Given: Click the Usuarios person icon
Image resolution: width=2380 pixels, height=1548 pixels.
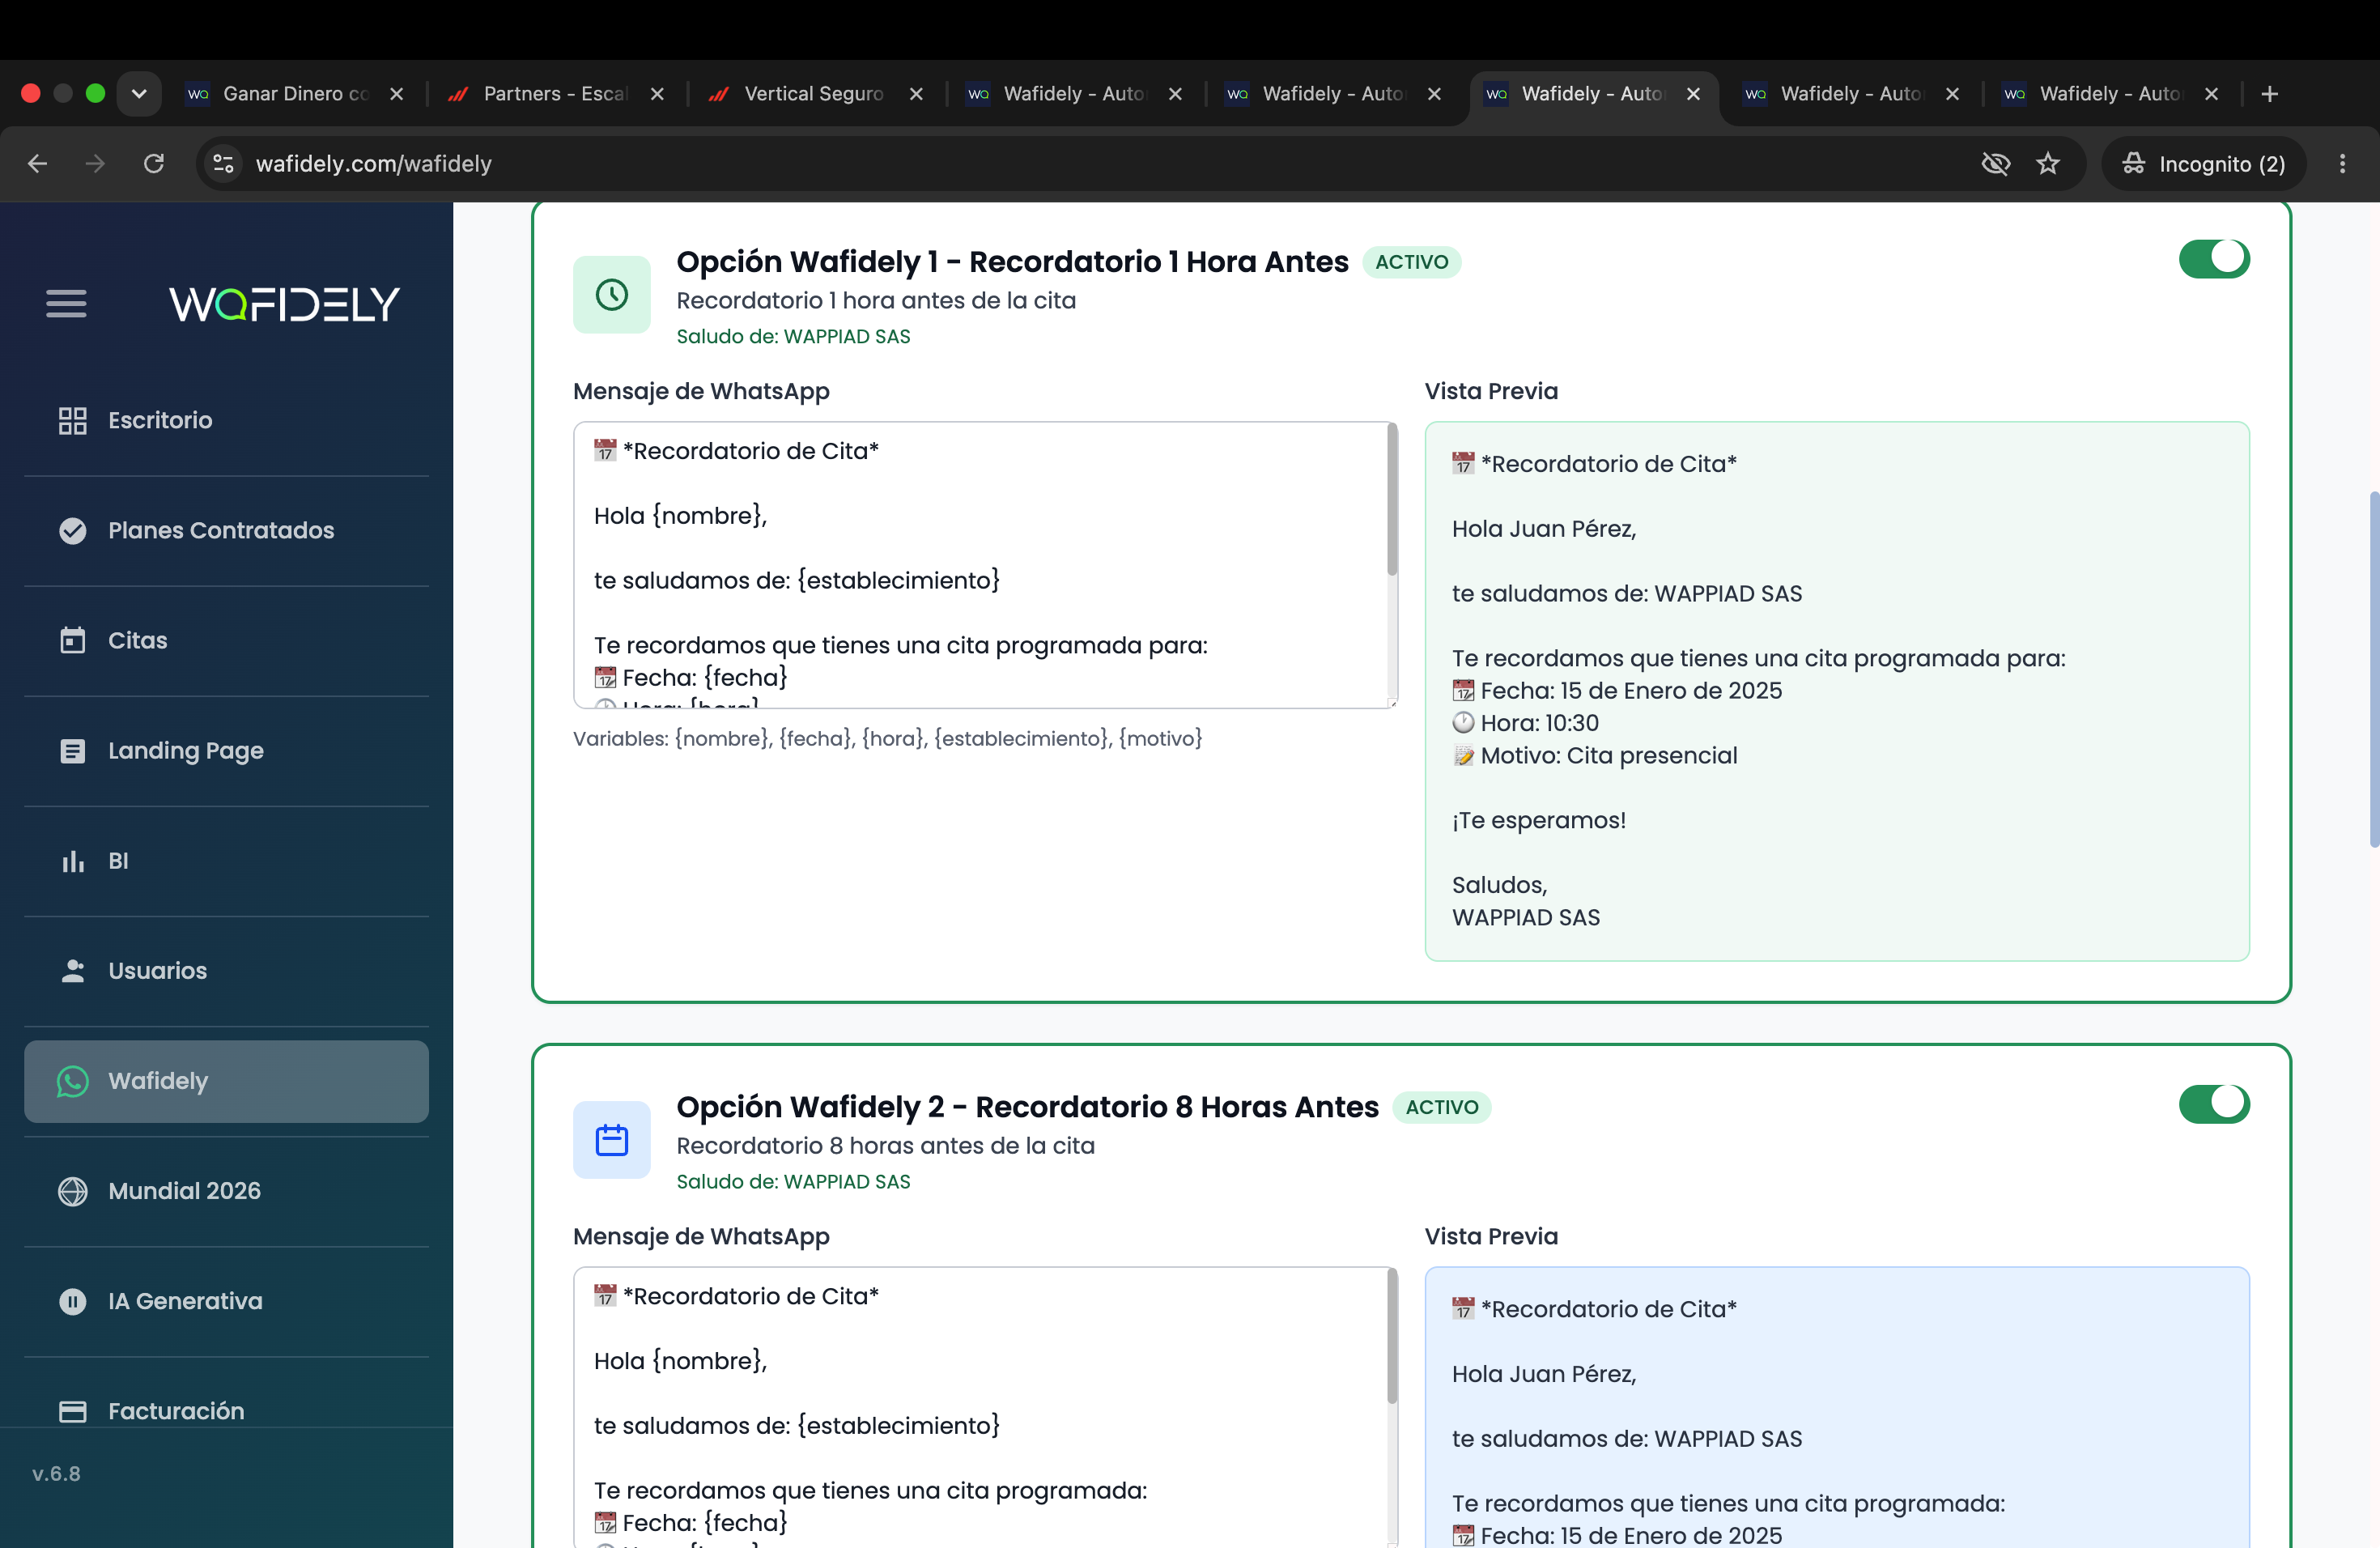Looking at the screenshot, I should [x=72, y=970].
